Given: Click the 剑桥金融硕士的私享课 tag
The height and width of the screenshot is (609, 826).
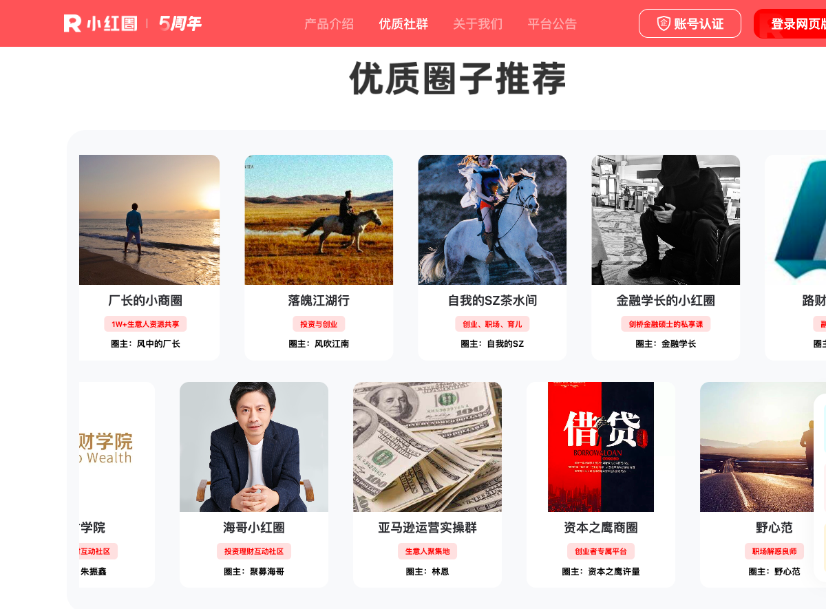Looking at the screenshot, I should (x=666, y=324).
